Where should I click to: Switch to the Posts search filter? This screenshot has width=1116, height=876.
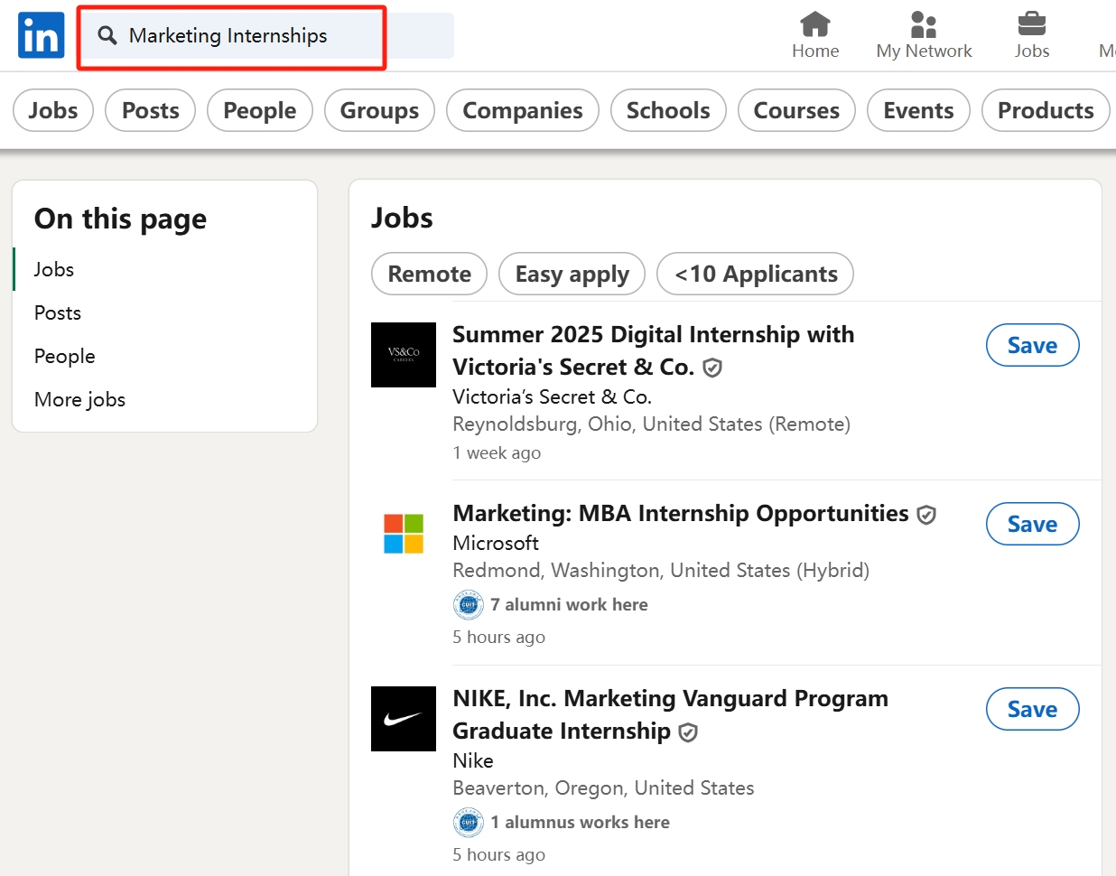coord(150,109)
